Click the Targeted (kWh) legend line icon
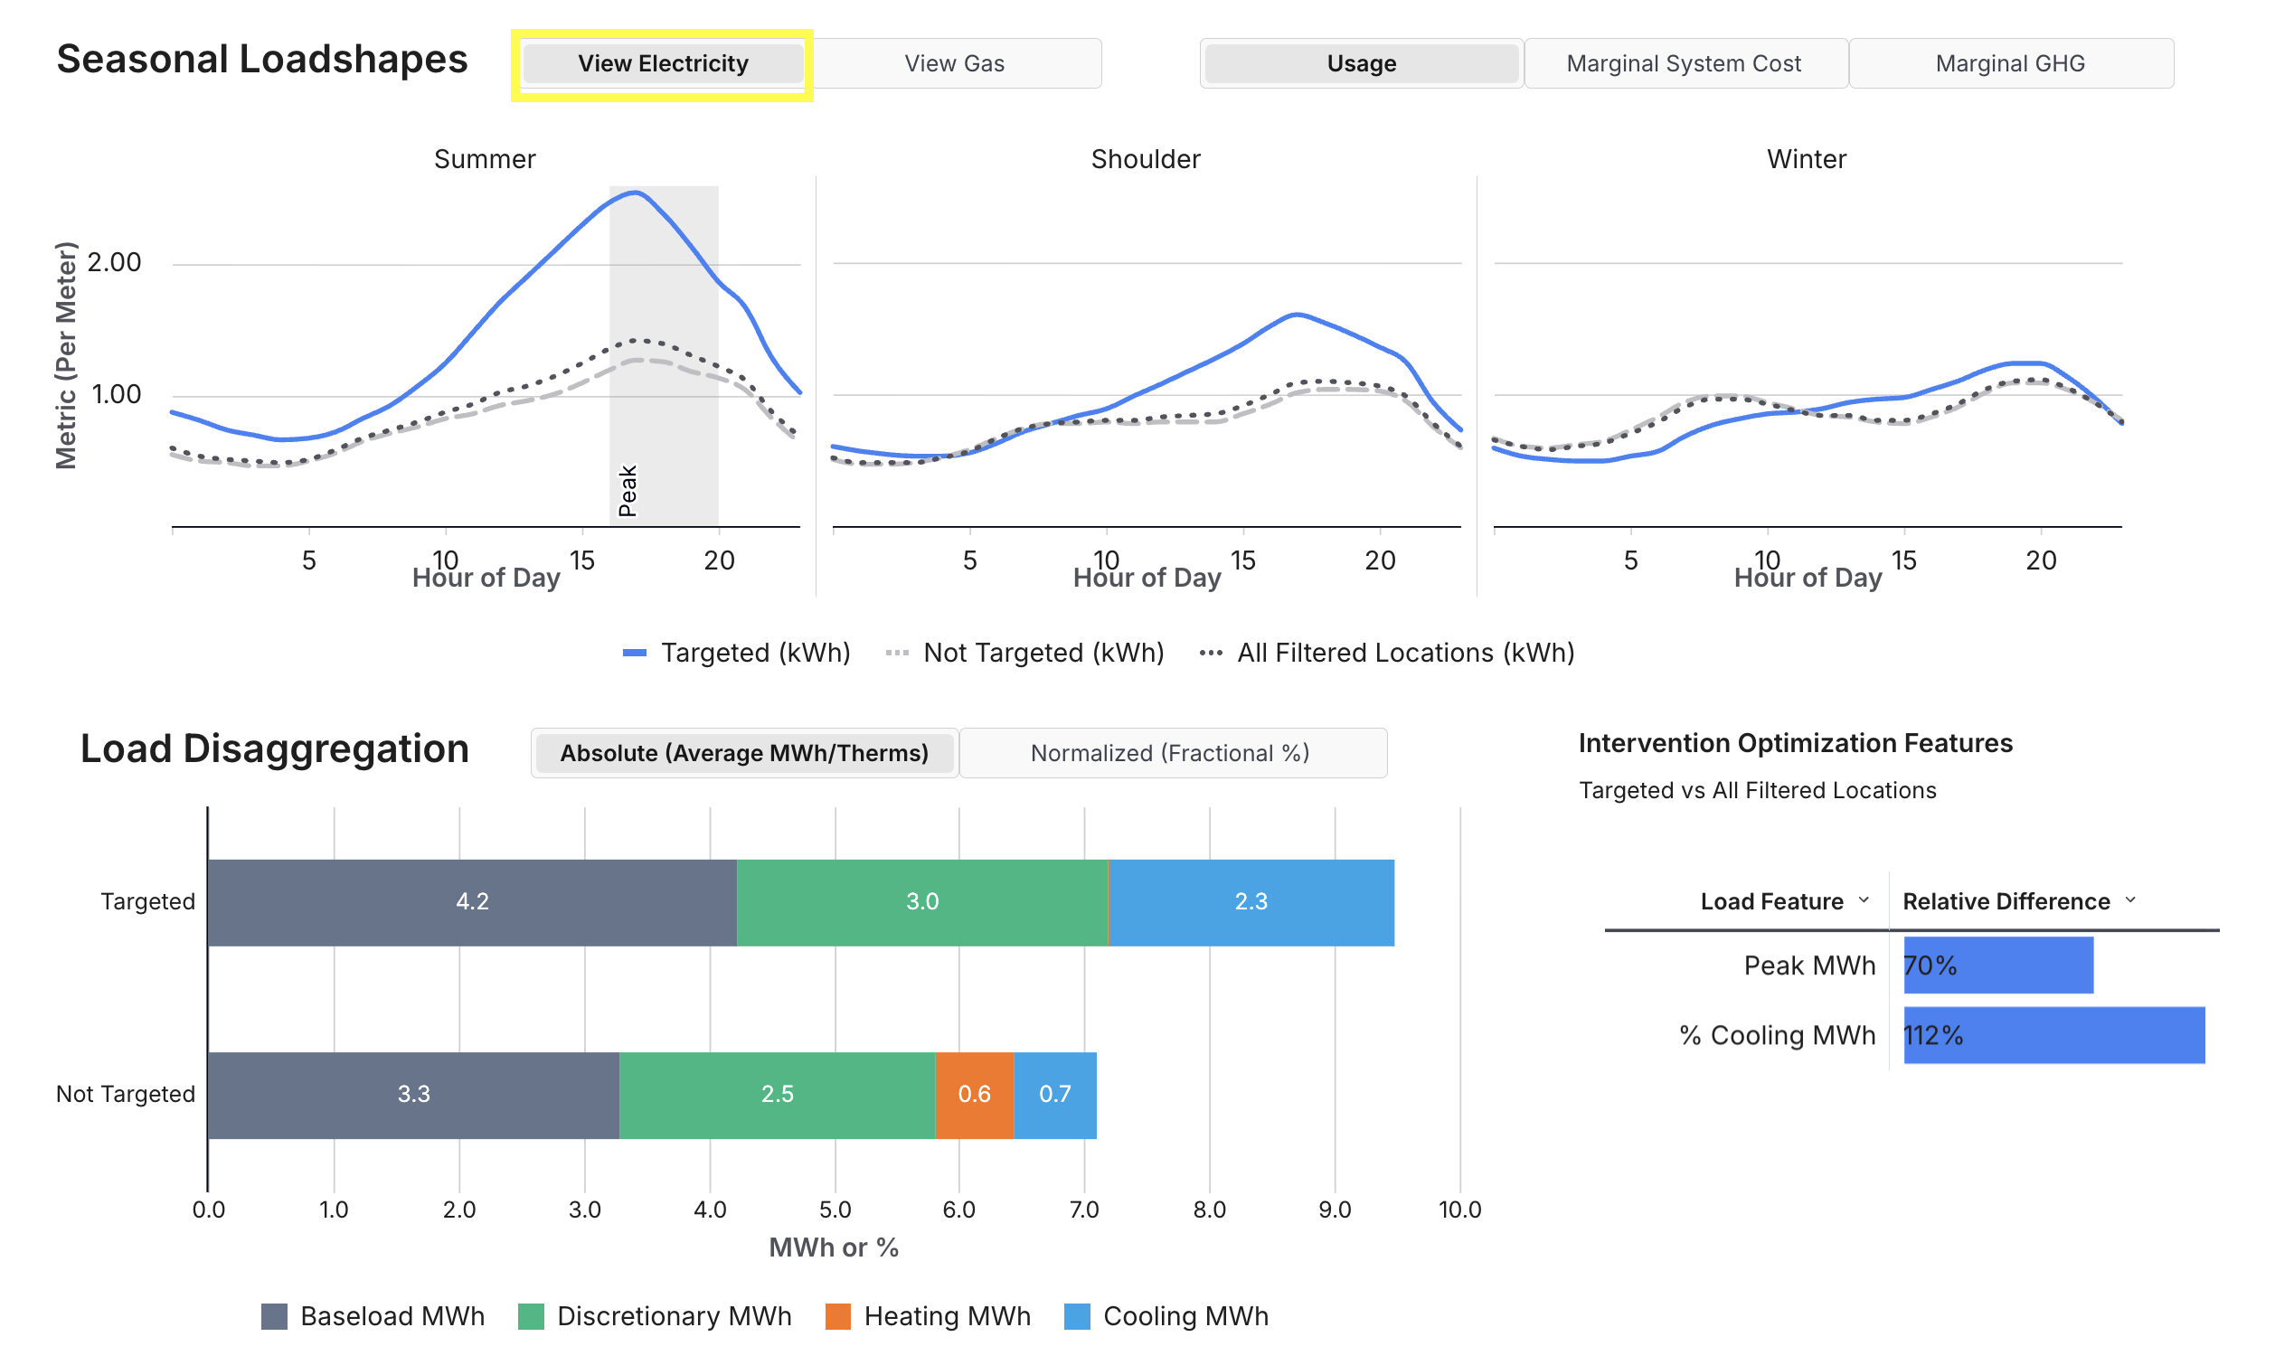 coord(635,653)
